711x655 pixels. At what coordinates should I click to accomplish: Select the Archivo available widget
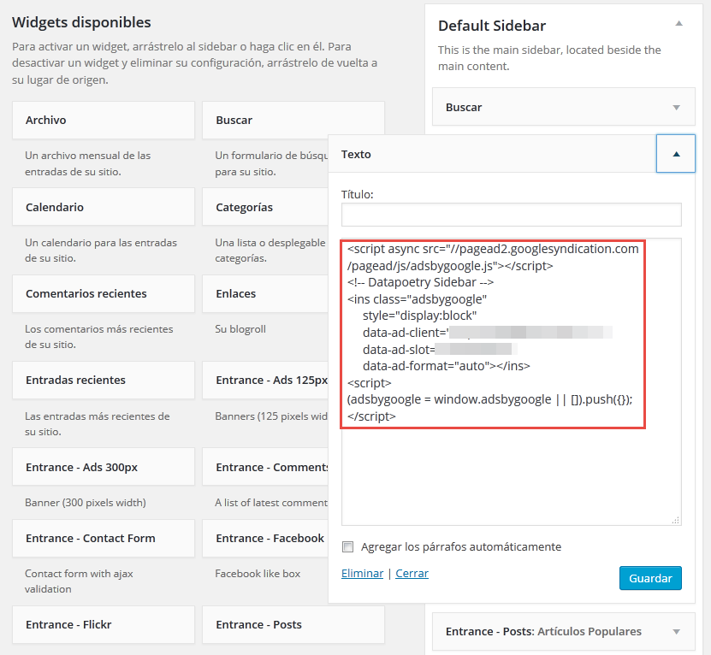coord(104,120)
